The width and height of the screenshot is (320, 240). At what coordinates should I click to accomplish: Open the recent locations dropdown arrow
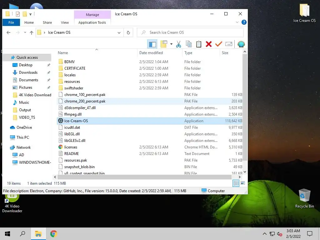point(25,32)
